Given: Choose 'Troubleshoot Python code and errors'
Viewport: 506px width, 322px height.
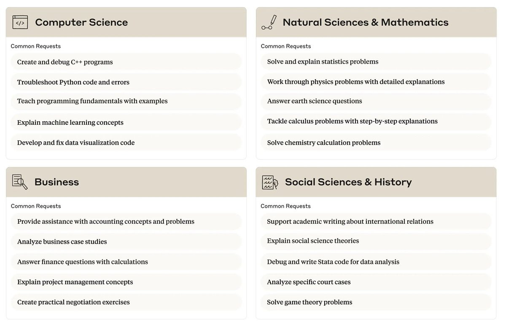Looking at the screenshot, I should [73, 82].
